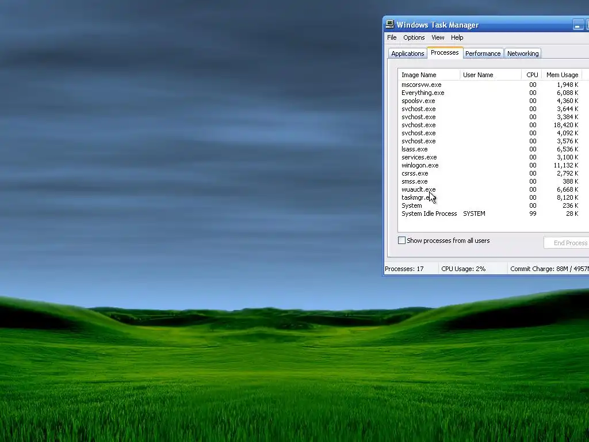Sort by Image Name column header
589x442 pixels.
click(429, 75)
